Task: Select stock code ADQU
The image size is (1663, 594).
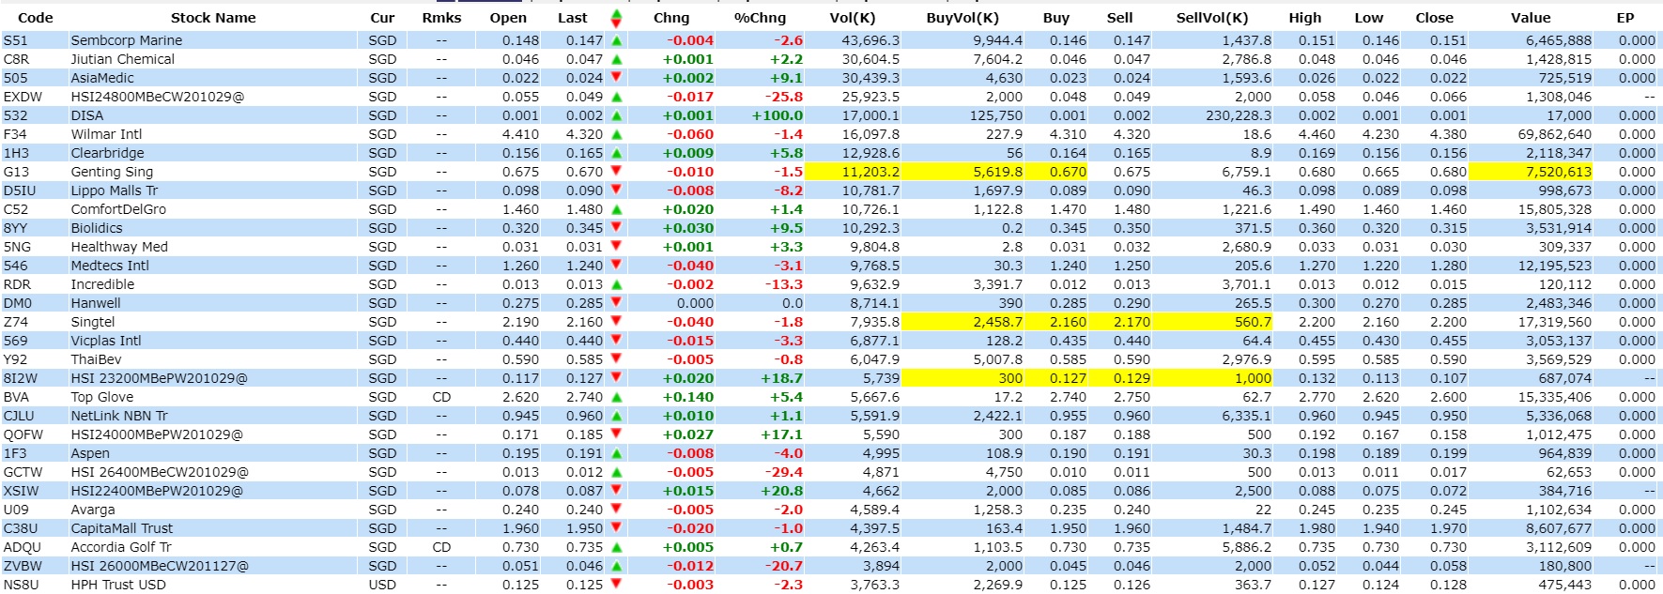Action: coord(23,547)
